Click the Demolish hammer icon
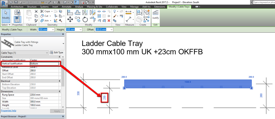 pos(61,21)
